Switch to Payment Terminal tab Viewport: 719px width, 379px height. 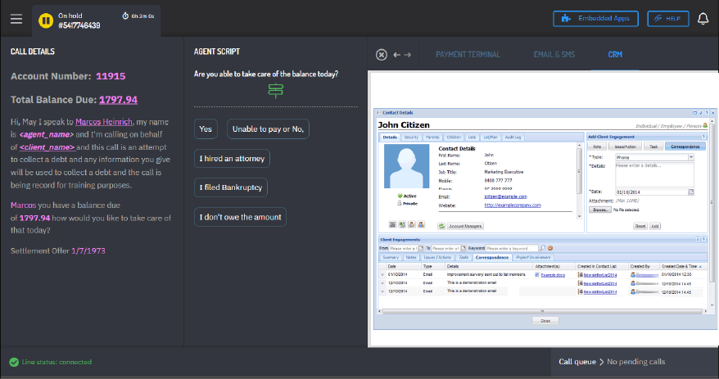[468, 55]
